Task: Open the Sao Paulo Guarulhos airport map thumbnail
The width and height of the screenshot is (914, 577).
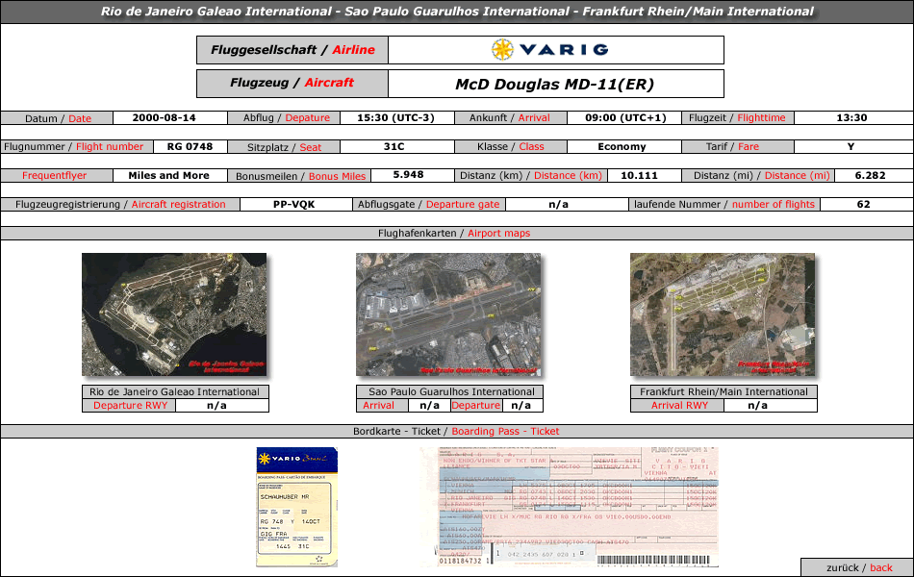Action: [x=448, y=314]
